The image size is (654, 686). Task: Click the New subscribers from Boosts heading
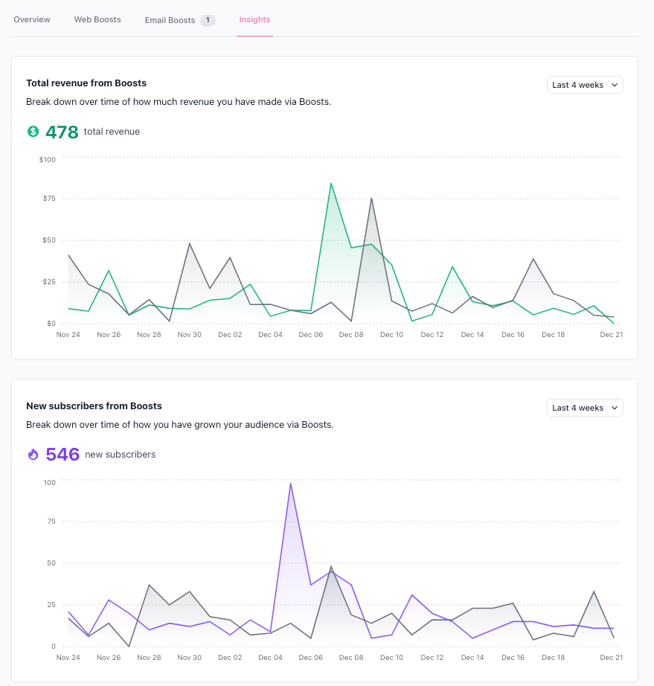94,406
